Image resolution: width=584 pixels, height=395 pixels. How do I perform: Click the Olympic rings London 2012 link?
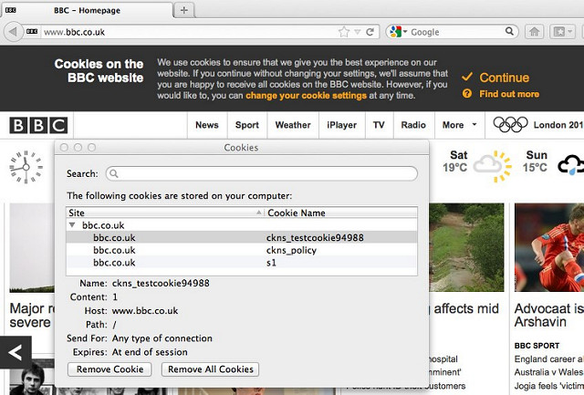[537, 125]
